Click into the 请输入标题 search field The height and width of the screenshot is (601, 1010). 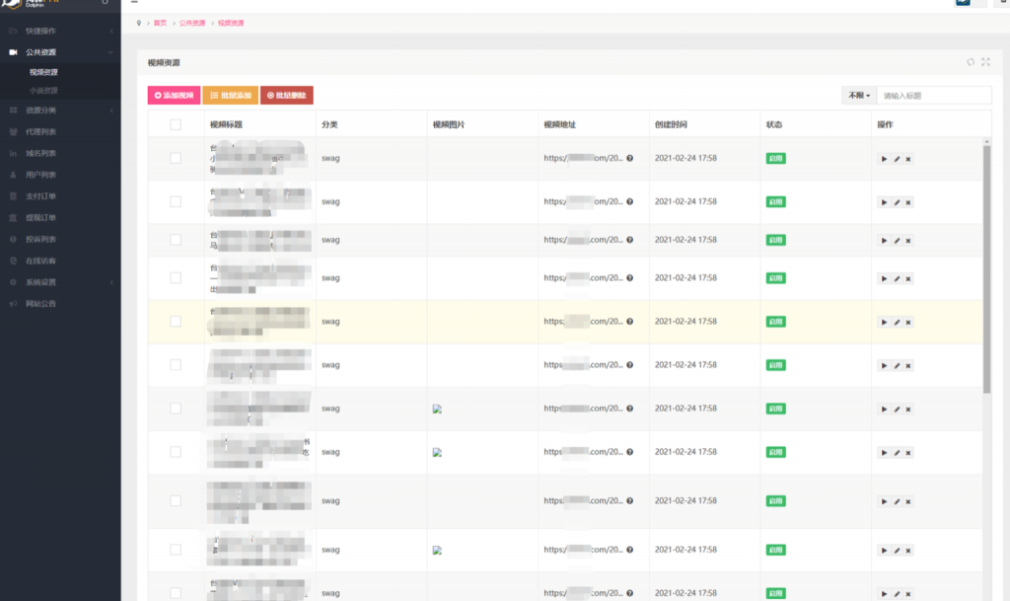click(x=933, y=96)
